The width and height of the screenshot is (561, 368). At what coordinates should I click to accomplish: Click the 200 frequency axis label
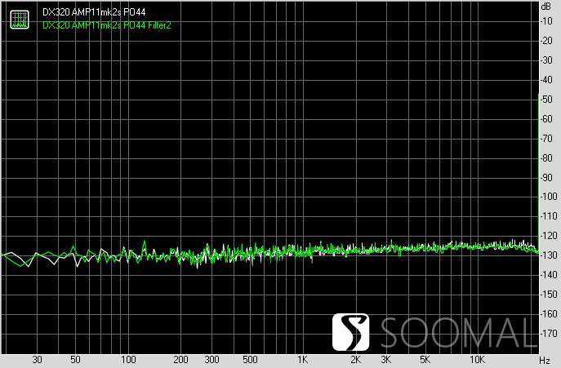[x=180, y=360]
